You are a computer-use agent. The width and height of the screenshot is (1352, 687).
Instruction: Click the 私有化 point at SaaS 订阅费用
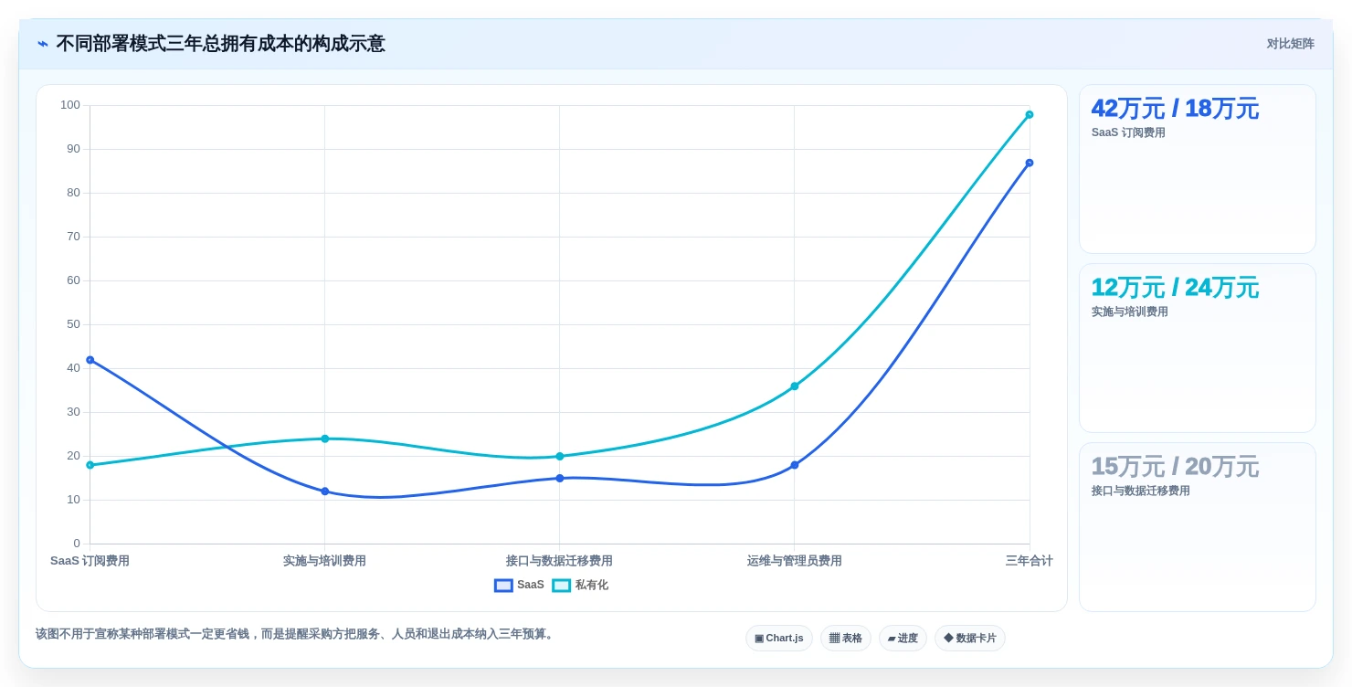90,465
